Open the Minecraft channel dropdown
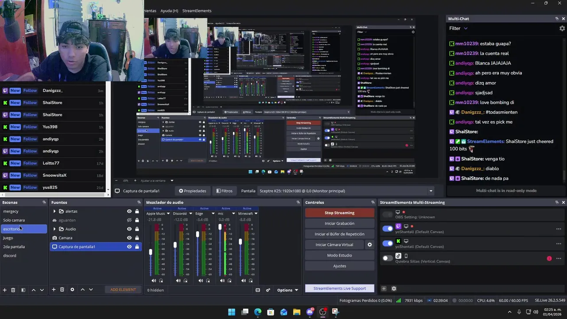The image size is (567, 319). (256, 214)
